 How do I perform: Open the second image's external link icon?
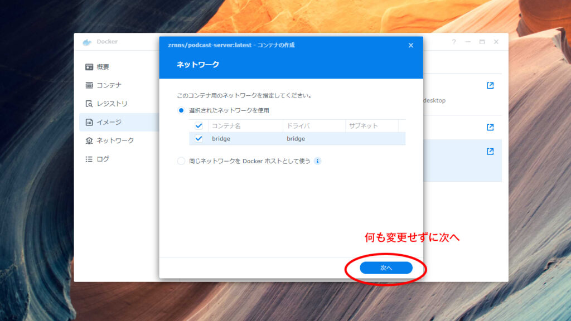(490, 127)
